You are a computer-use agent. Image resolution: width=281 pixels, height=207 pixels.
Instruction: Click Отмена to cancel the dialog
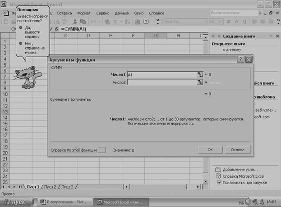pyautogui.click(x=237, y=149)
